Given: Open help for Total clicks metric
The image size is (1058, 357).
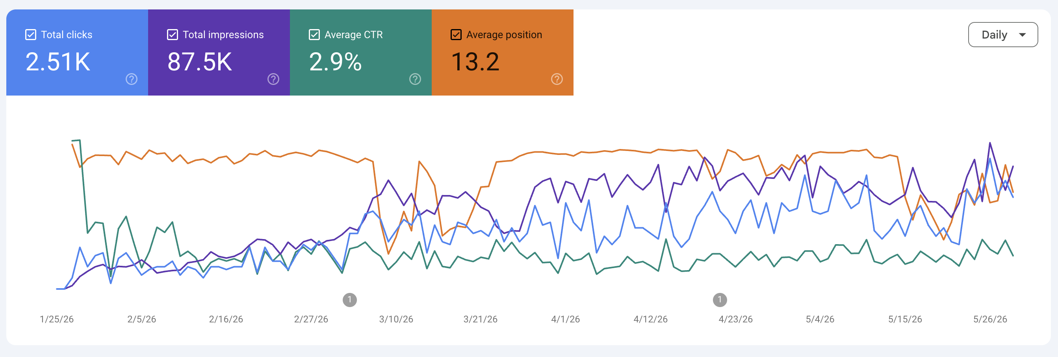Looking at the screenshot, I should (132, 79).
